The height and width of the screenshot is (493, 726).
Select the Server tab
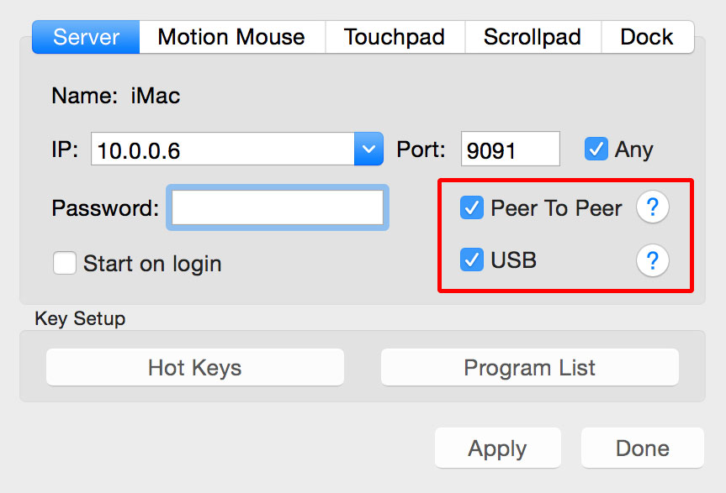(x=85, y=37)
